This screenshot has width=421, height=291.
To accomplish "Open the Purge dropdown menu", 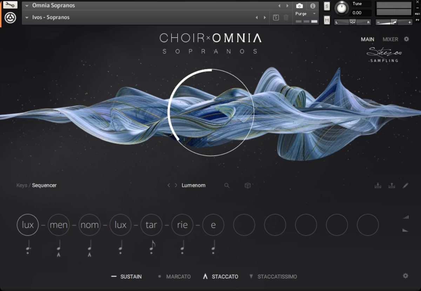I will (x=306, y=14).
